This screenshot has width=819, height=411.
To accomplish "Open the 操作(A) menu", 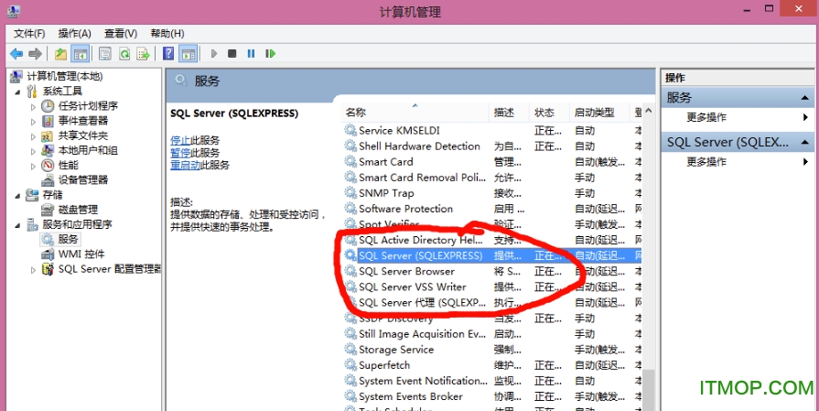I will (75, 34).
